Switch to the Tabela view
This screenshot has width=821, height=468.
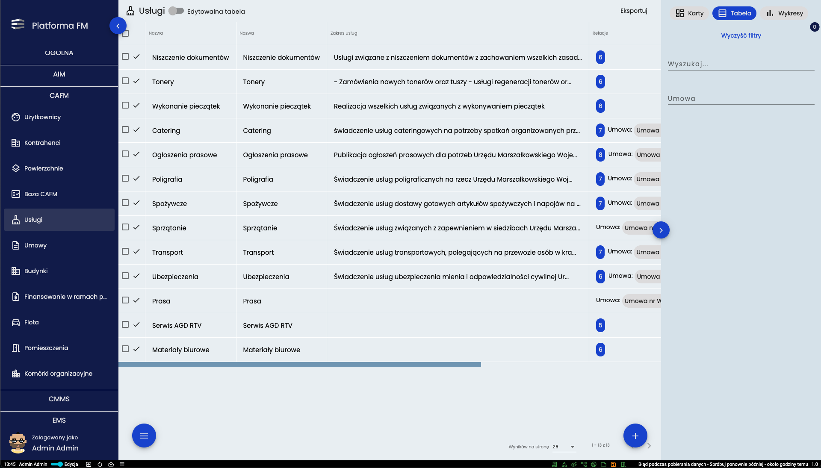click(x=734, y=13)
